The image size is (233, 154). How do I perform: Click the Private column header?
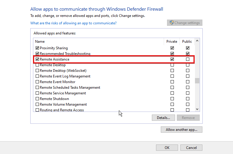(172, 42)
